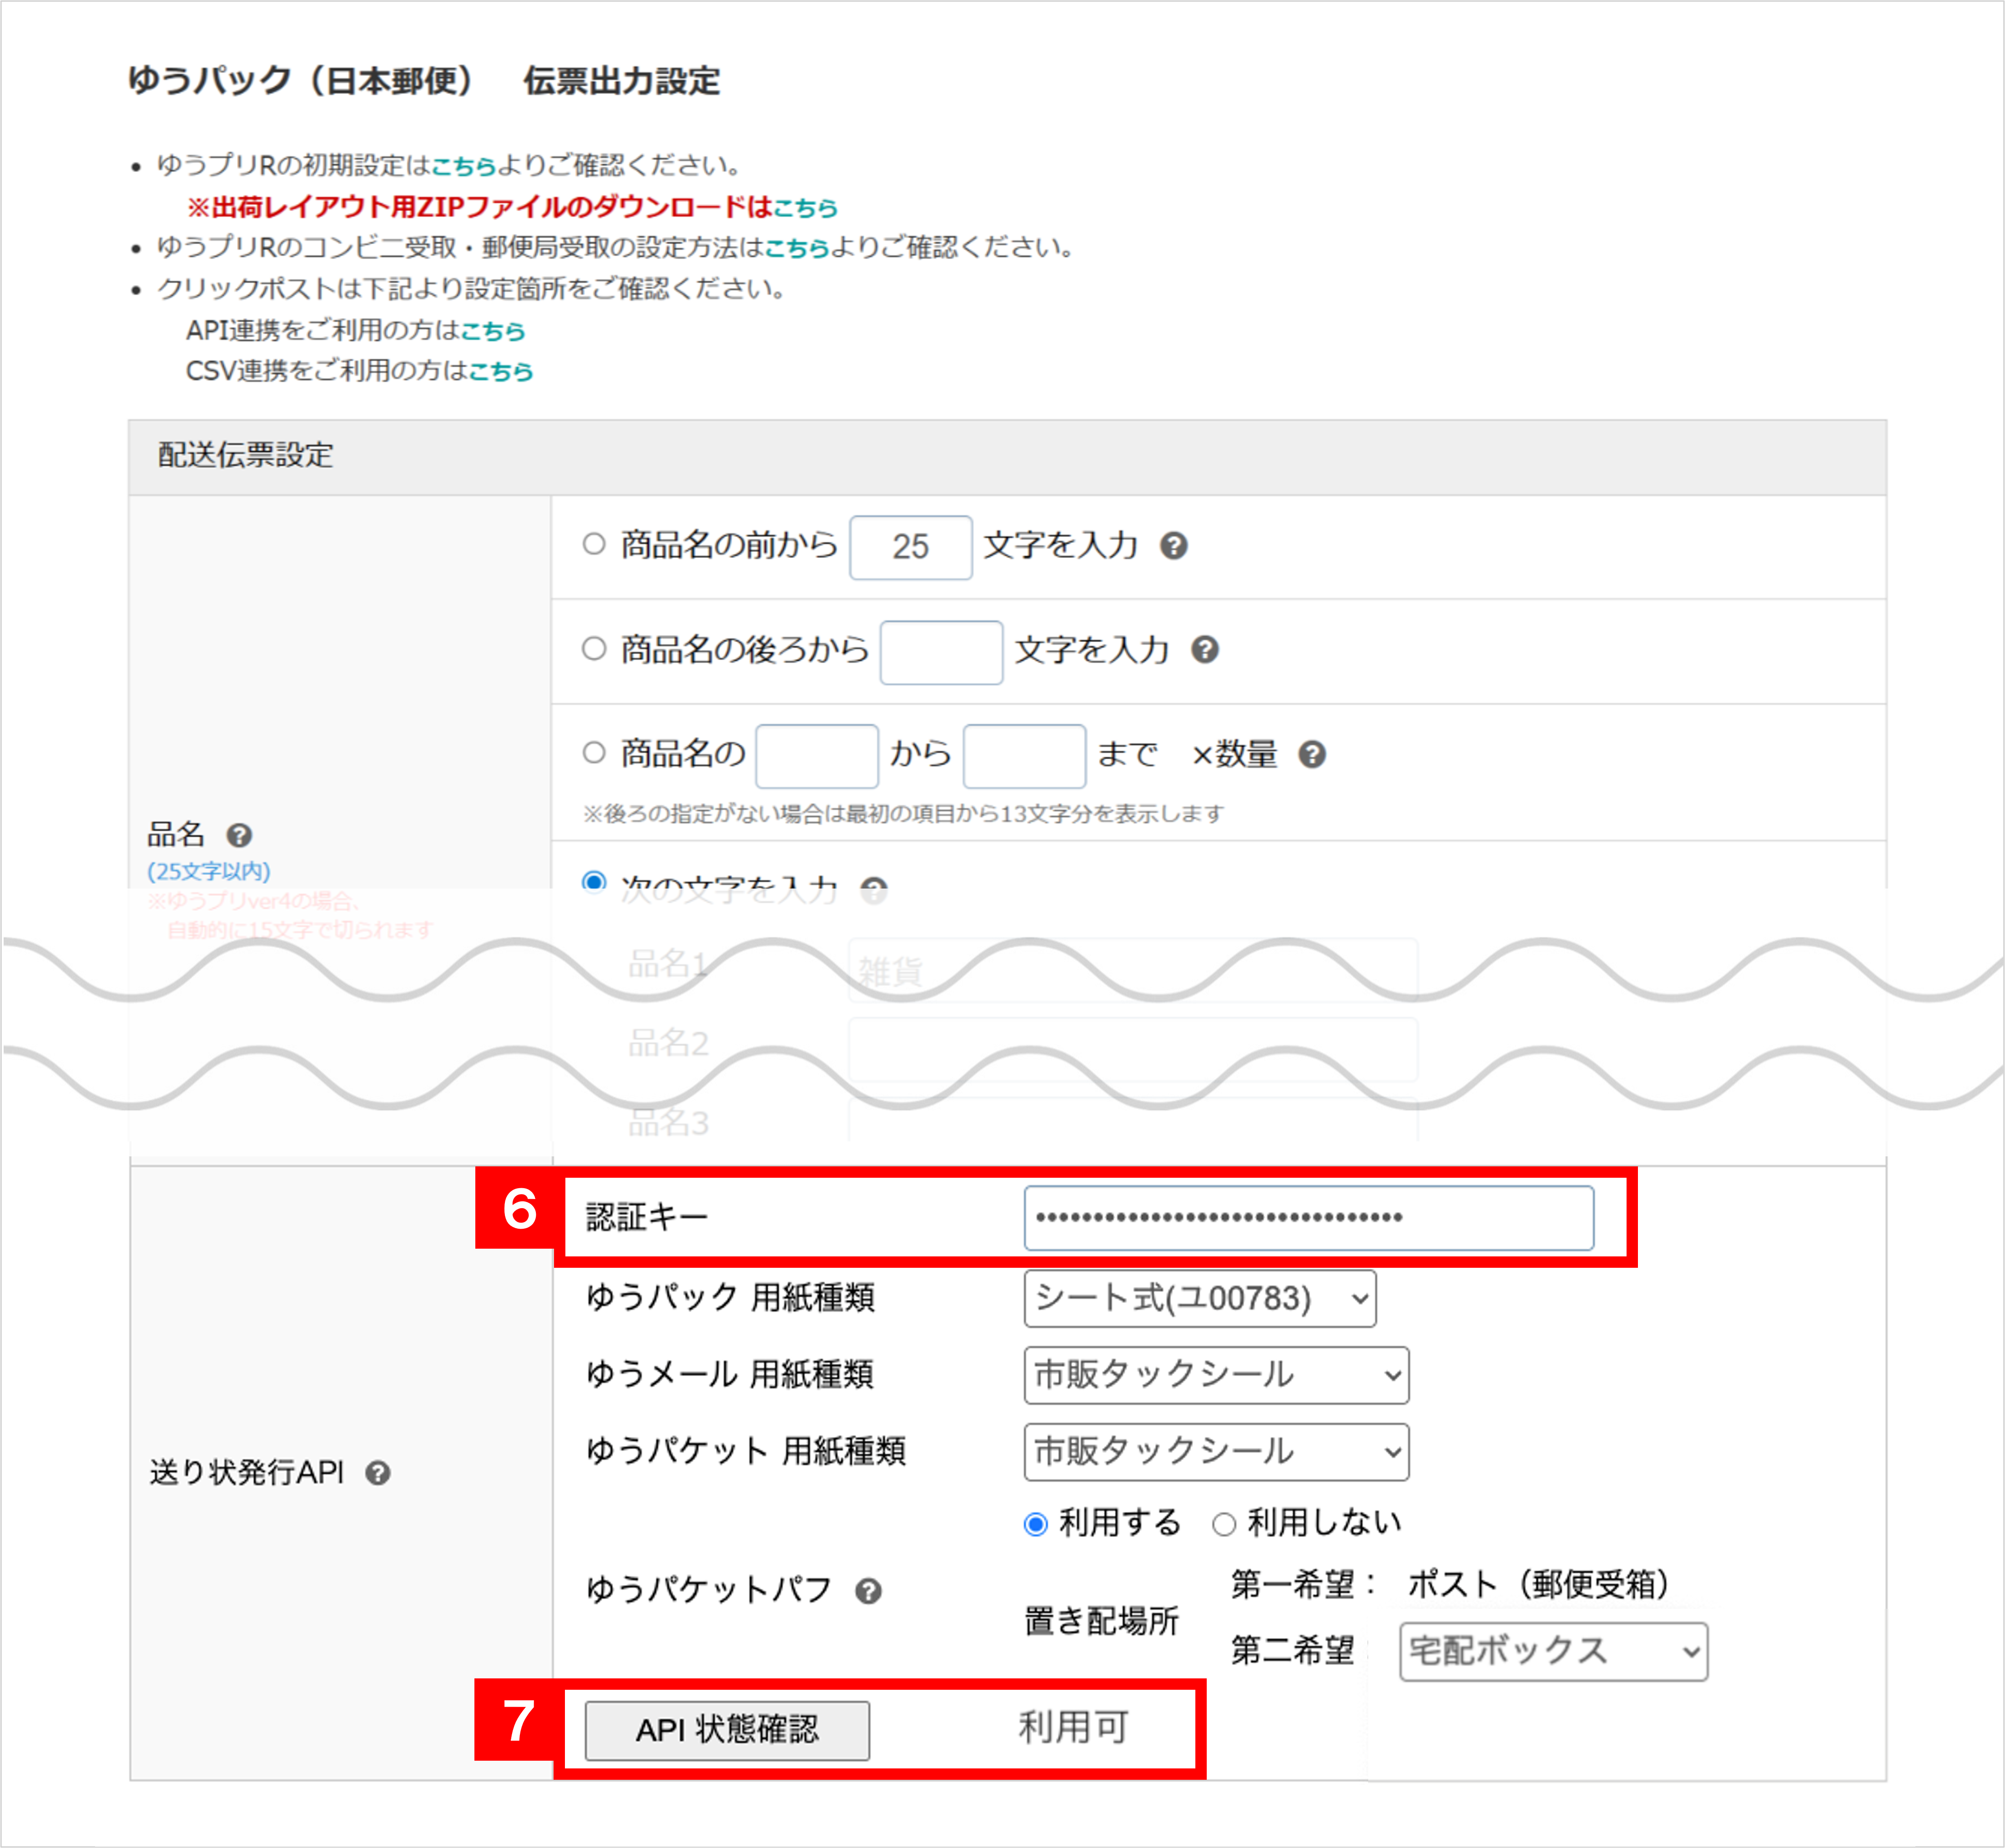Click help icon next to 送り状発行API
Screen dimensions: 2005x1848
pyautogui.click(x=377, y=1473)
